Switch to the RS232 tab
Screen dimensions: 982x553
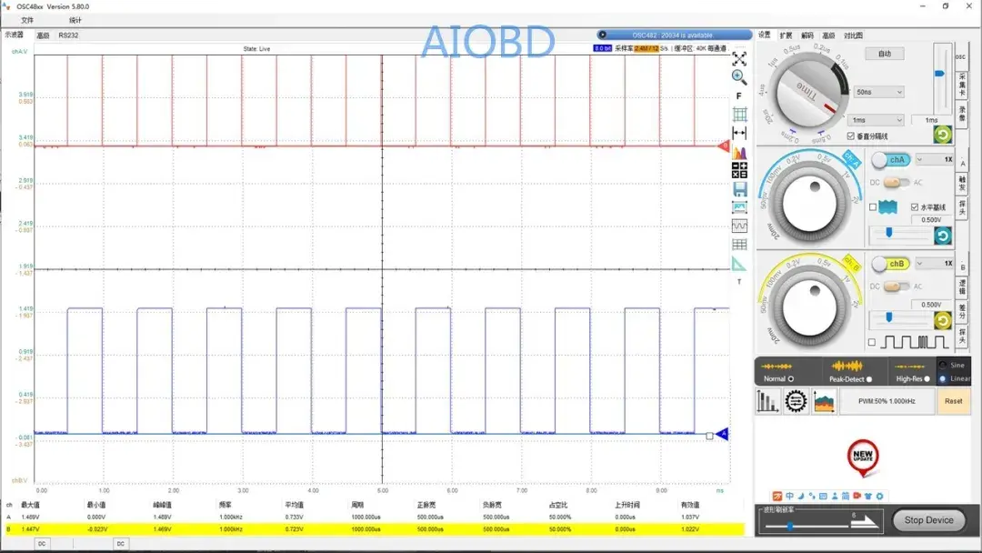68,35
